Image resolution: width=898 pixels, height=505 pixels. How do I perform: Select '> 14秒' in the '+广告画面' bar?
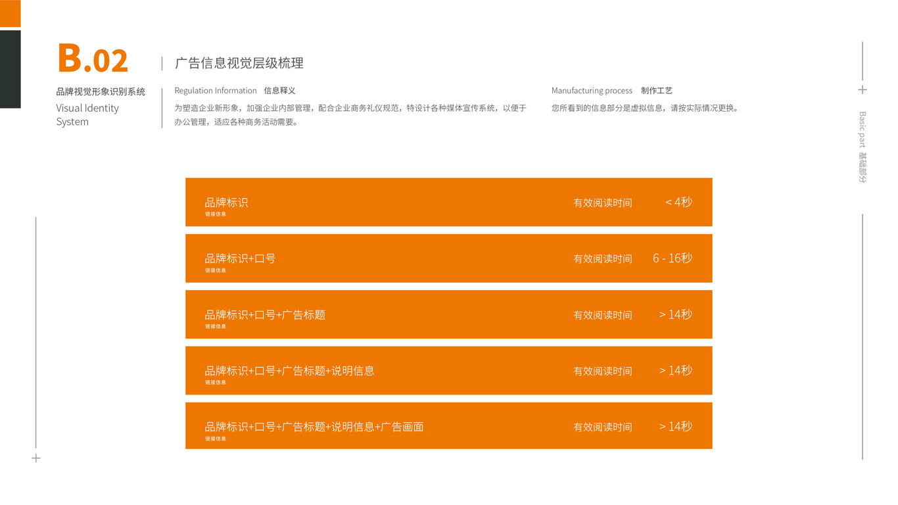click(676, 427)
